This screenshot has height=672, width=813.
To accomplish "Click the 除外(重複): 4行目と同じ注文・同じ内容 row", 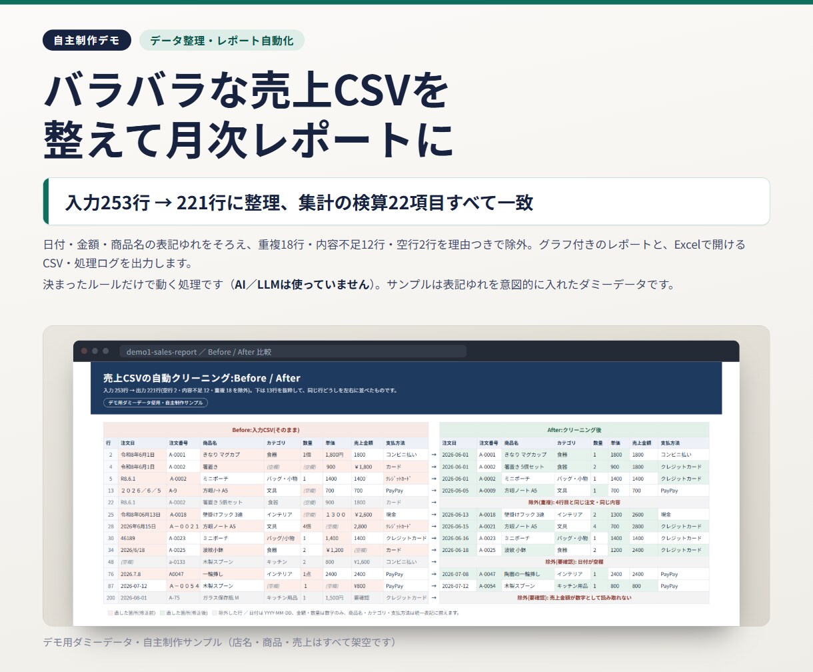I will 574,503.
